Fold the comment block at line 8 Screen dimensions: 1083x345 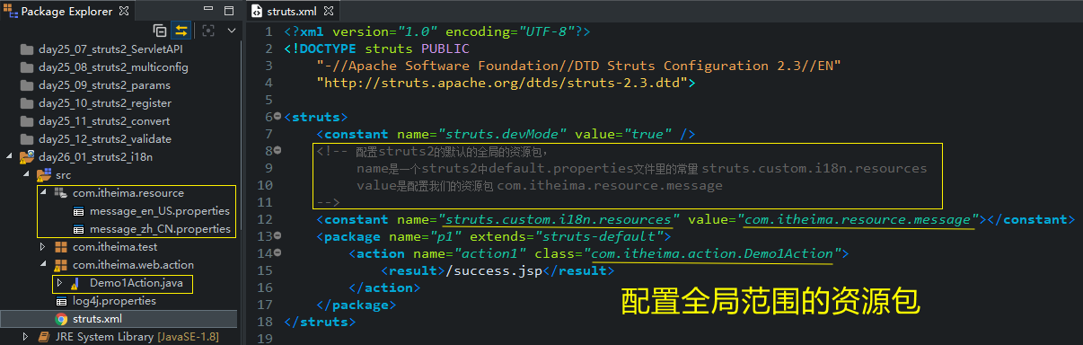pyautogui.click(x=277, y=151)
